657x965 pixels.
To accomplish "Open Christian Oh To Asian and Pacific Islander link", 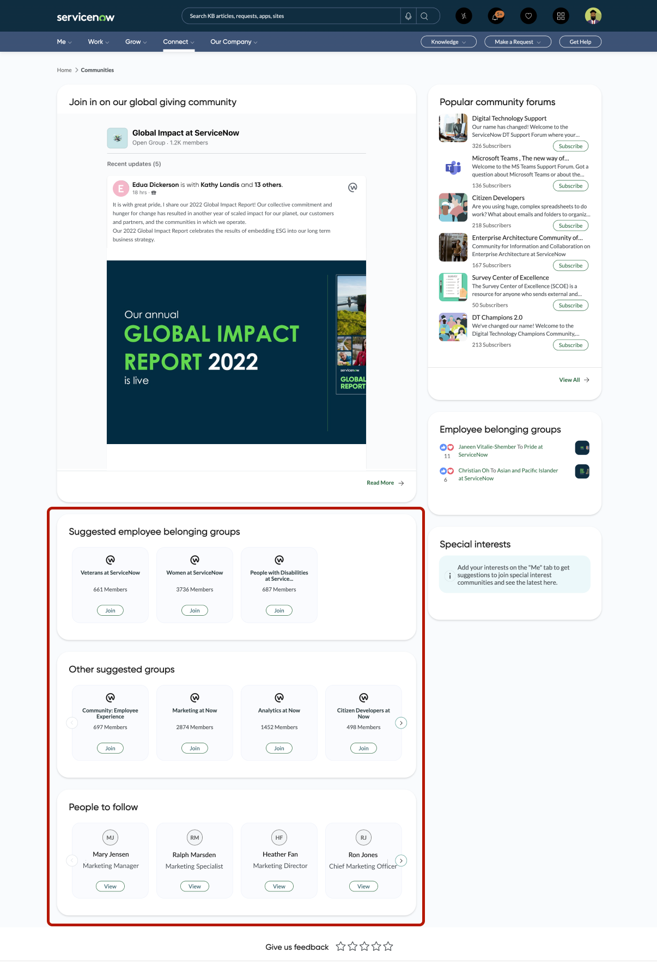I will click(x=508, y=474).
